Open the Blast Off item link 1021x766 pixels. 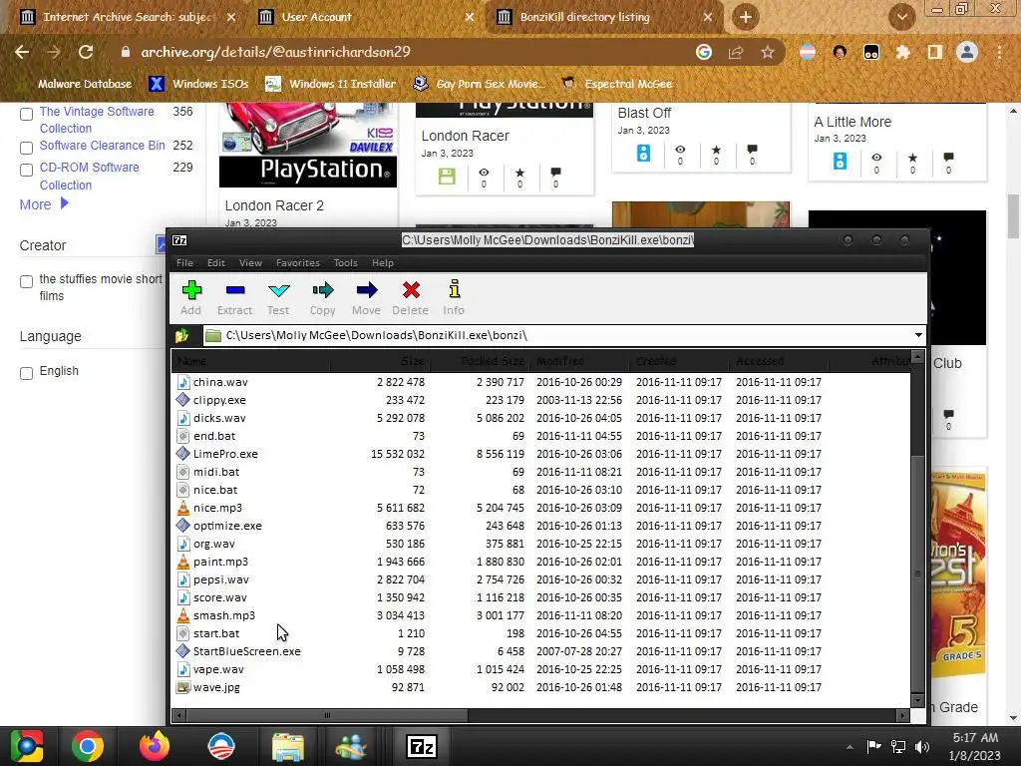[x=644, y=114]
